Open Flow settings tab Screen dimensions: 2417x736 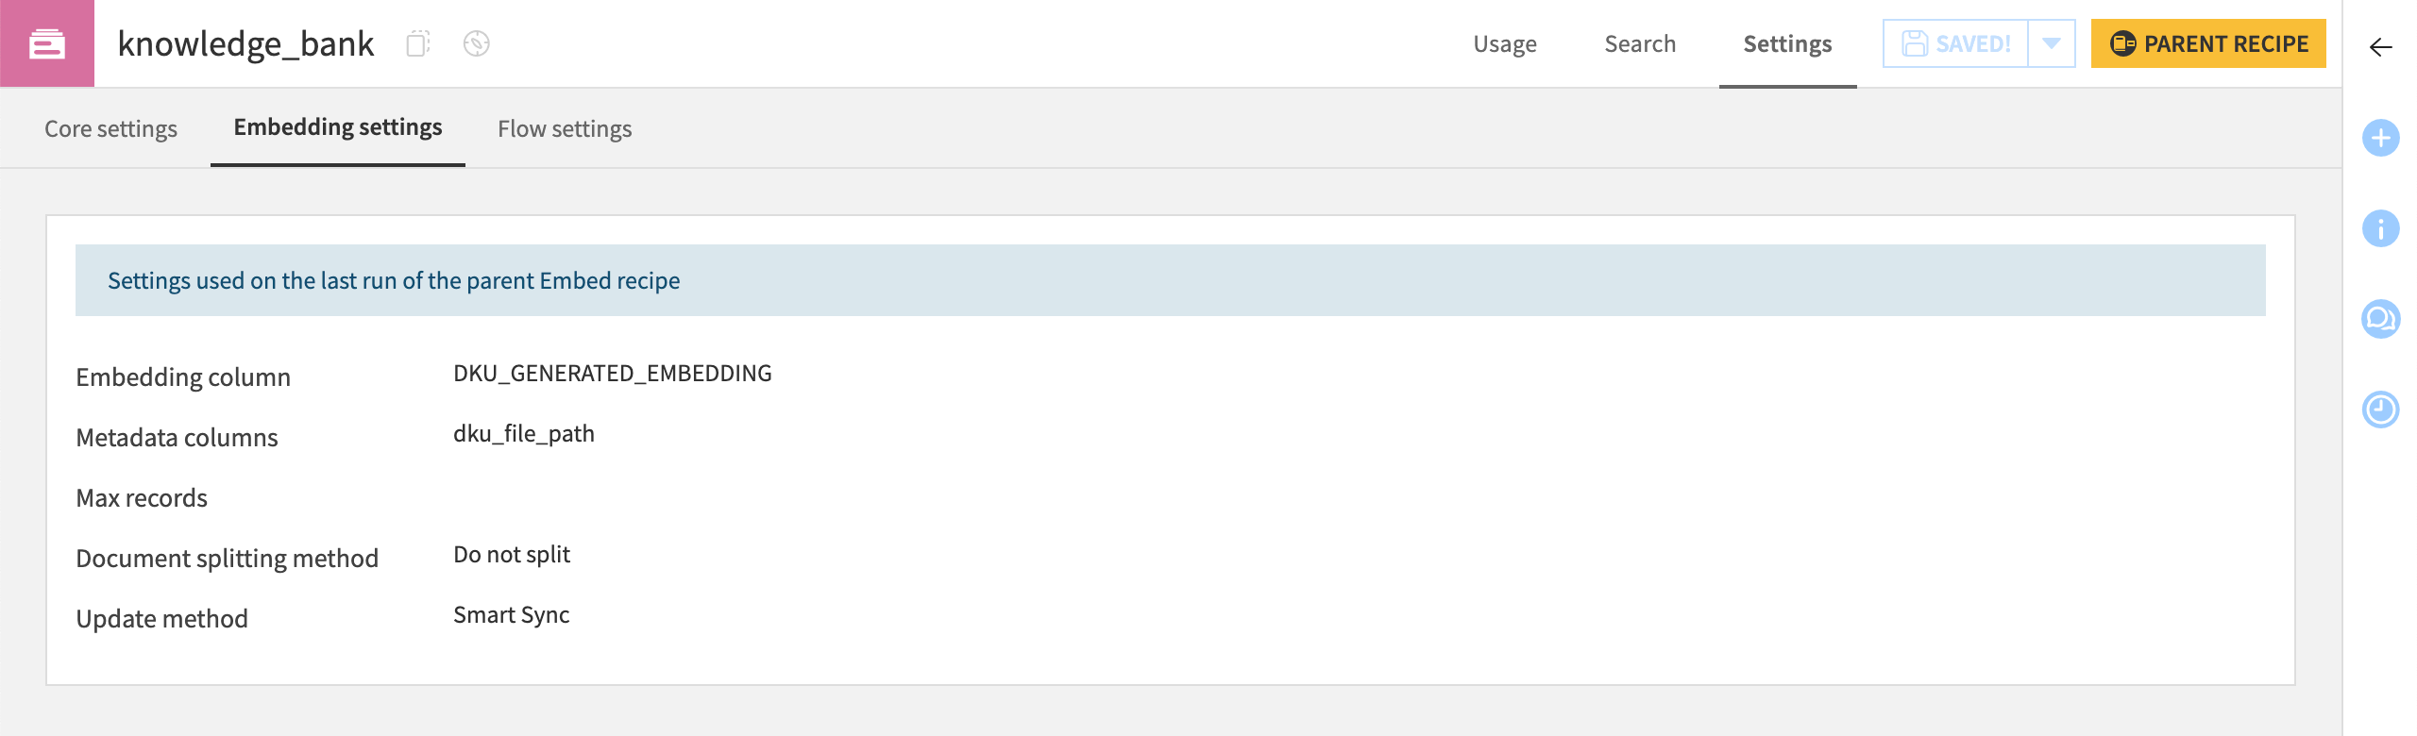pos(566,128)
